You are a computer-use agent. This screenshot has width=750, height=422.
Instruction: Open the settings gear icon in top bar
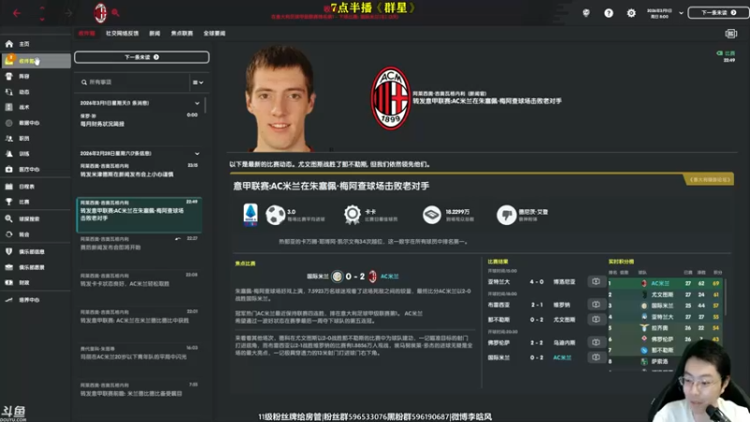631,13
